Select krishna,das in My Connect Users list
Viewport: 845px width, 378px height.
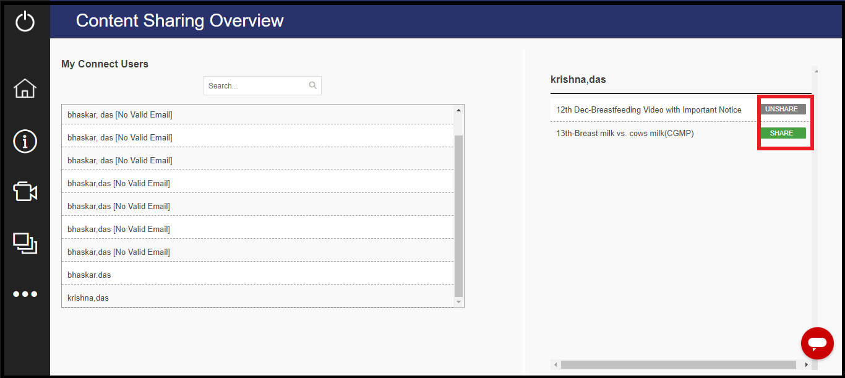[x=88, y=298]
